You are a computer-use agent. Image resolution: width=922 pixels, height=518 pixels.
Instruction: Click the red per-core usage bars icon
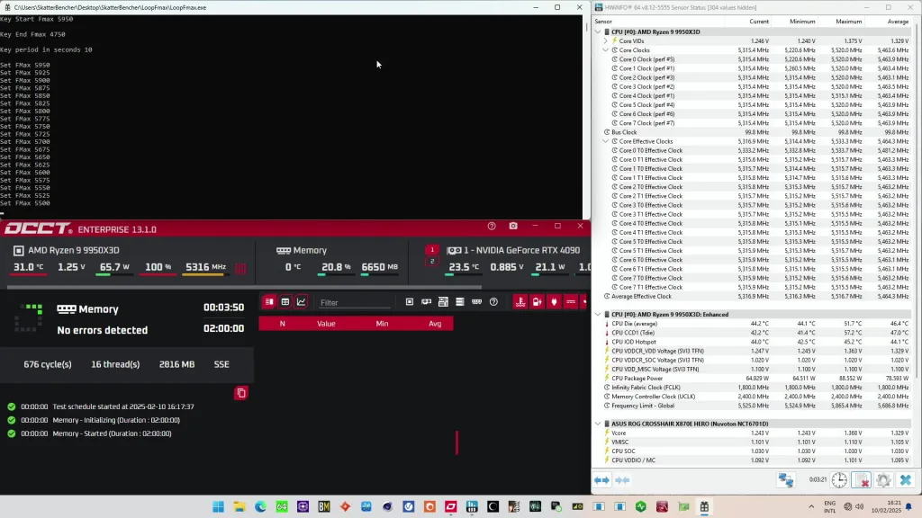pyautogui.click(x=240, y=268)
